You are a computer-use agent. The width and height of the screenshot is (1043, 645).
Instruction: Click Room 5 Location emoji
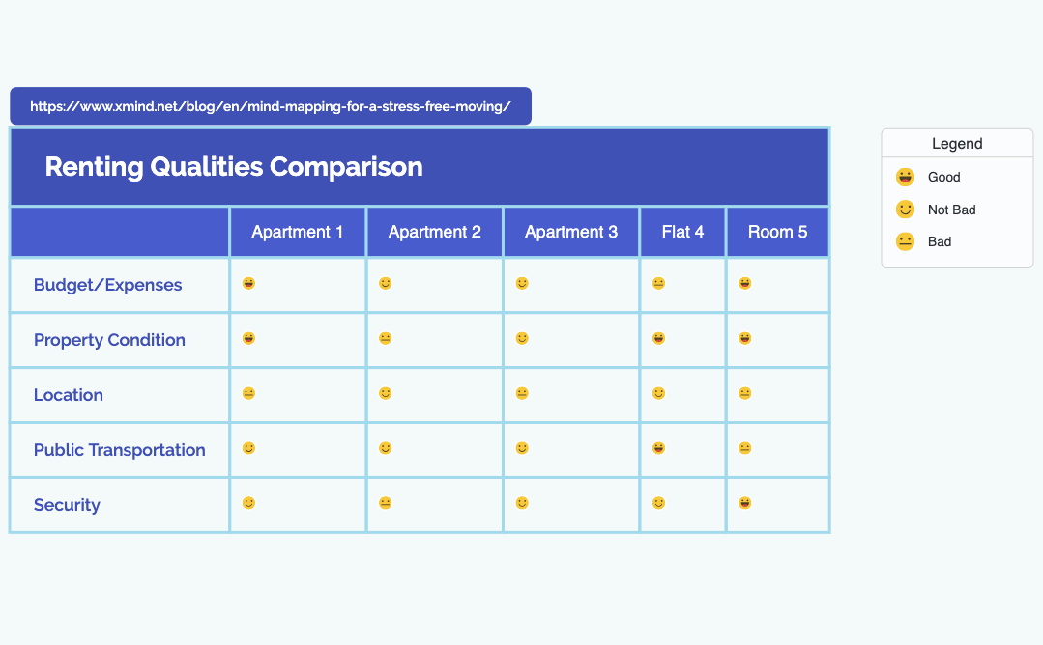point(744,394)
